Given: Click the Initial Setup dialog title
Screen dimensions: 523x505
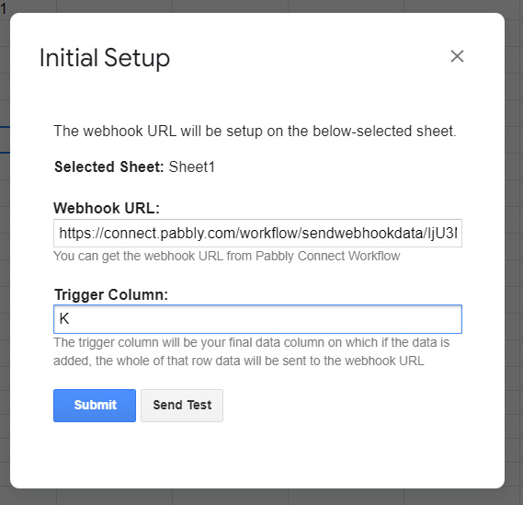Looking at the screenshot, I should pyautogui.click(x=105, y=58).
